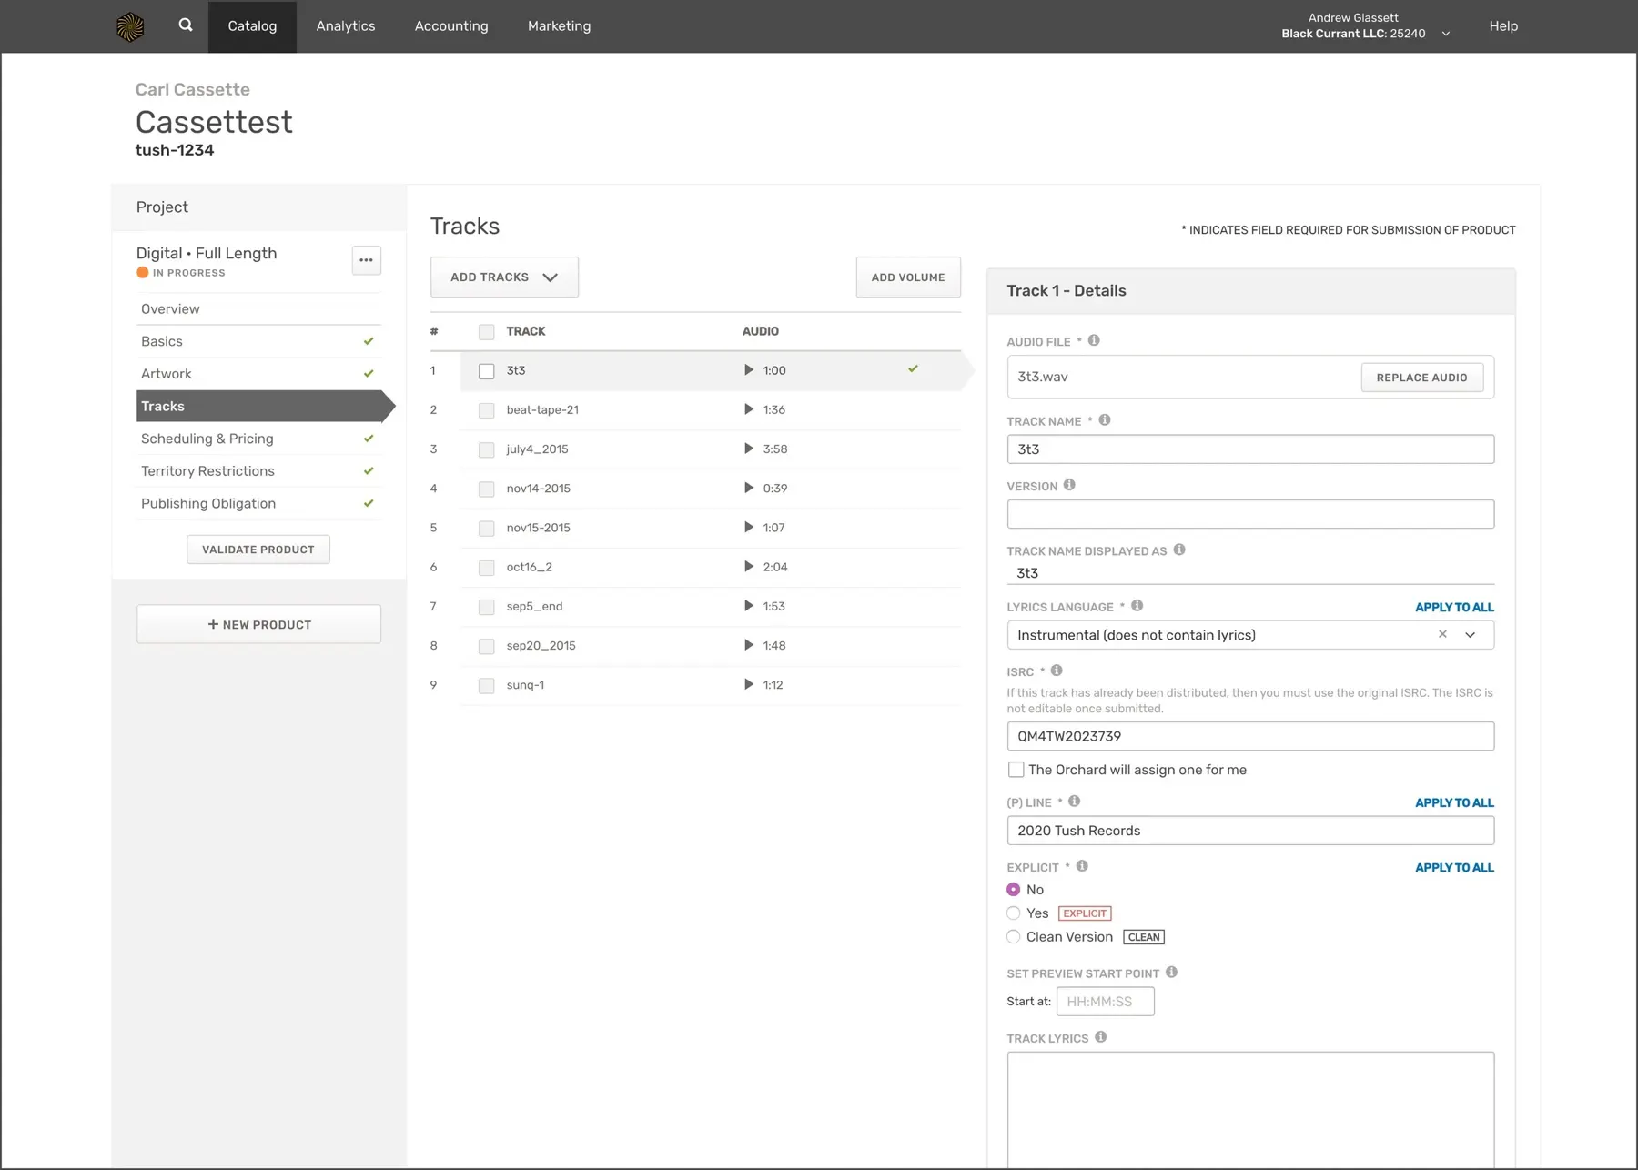Image resolution: width=1638 pixels, height=1170 pixels.
Task: Go to the Marketing tab
Action: coord(560,26)
